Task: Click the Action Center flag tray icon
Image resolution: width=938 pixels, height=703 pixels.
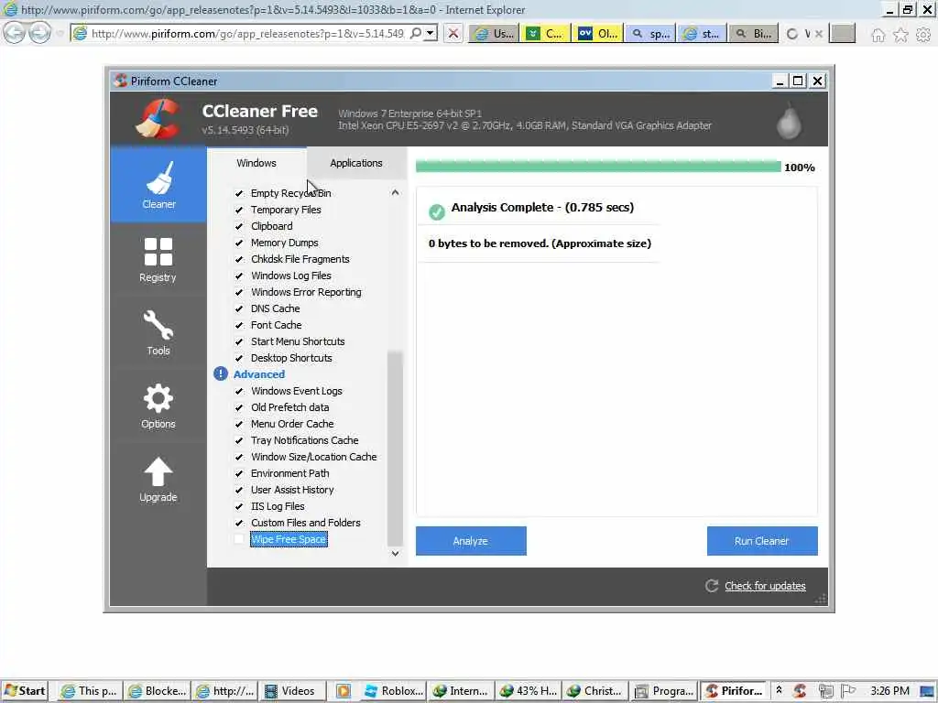Action: 847,690
